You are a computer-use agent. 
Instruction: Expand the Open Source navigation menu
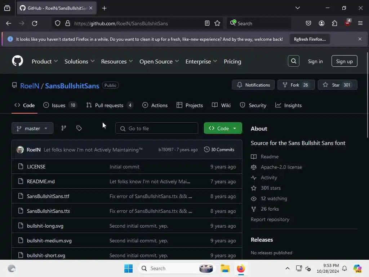pos(159,61)
